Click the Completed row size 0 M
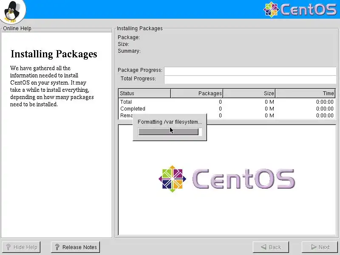 coord(269,109)
